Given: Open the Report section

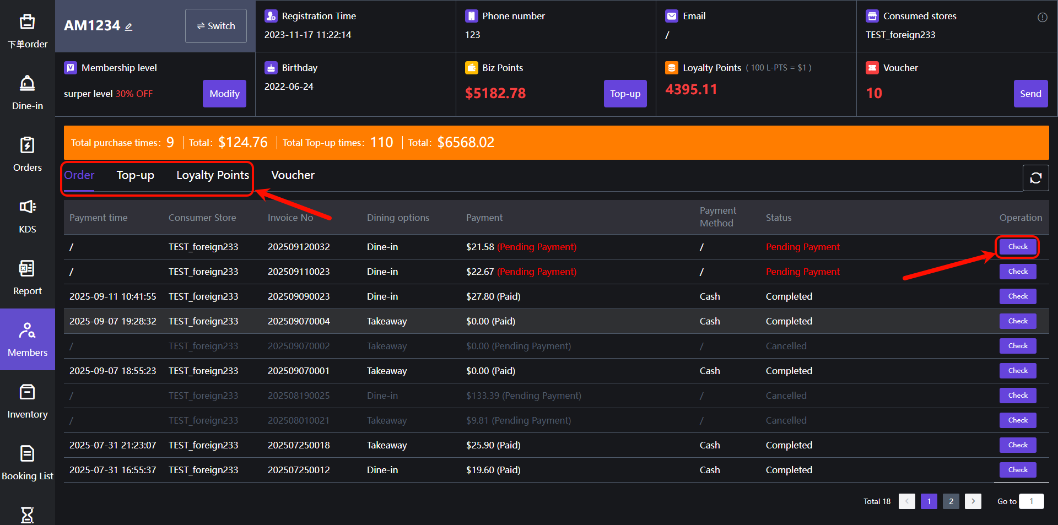Looking at the screenshot, I should (x=27, y=278).
